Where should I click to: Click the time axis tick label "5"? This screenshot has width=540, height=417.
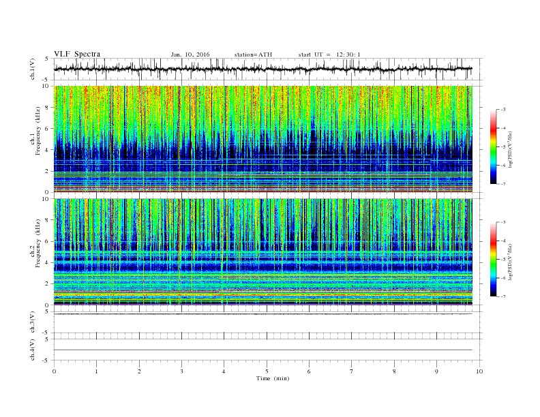click(x=267, y=371)
